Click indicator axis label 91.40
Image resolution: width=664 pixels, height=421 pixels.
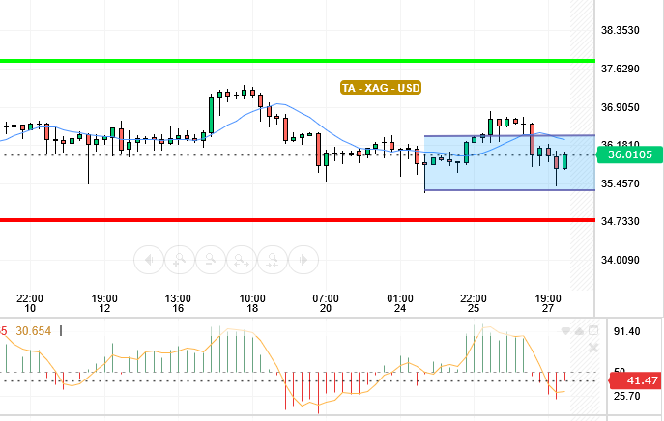pos(627,331)
